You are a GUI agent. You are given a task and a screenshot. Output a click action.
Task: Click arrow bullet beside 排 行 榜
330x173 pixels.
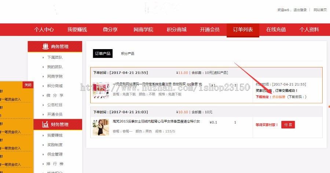coord(43,164)
